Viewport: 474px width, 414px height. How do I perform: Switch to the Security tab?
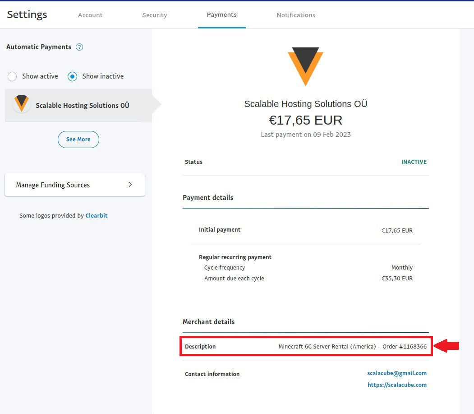[155, 15]
